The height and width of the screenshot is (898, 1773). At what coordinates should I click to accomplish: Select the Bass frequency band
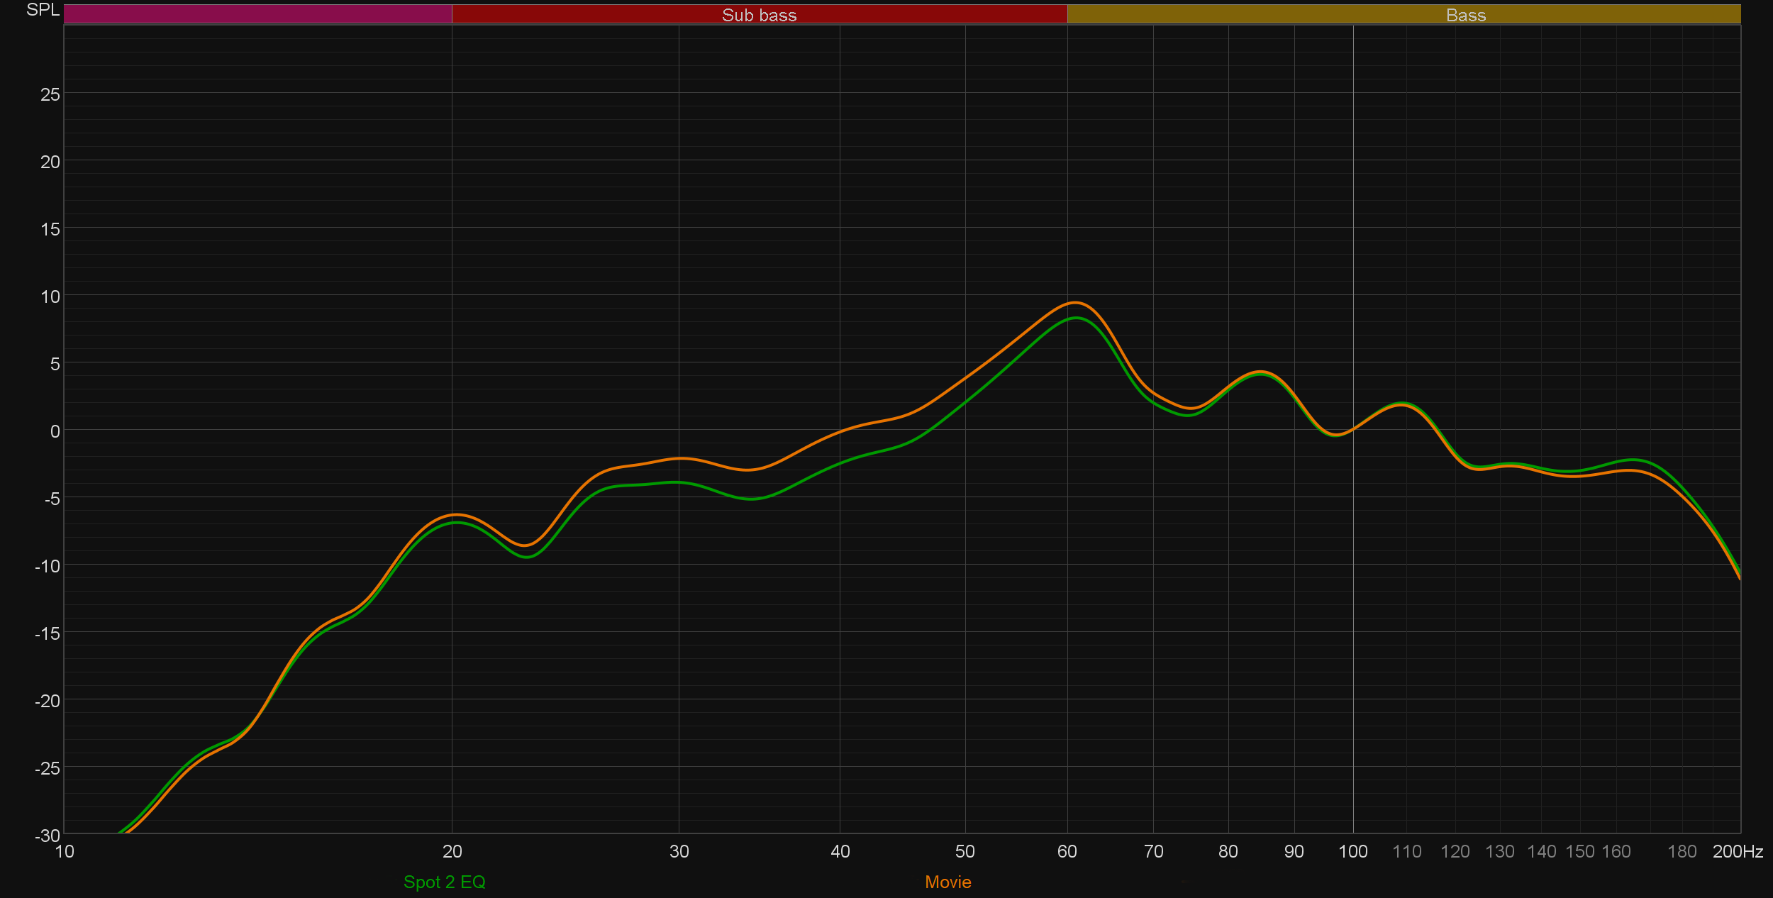(1465, 15)
